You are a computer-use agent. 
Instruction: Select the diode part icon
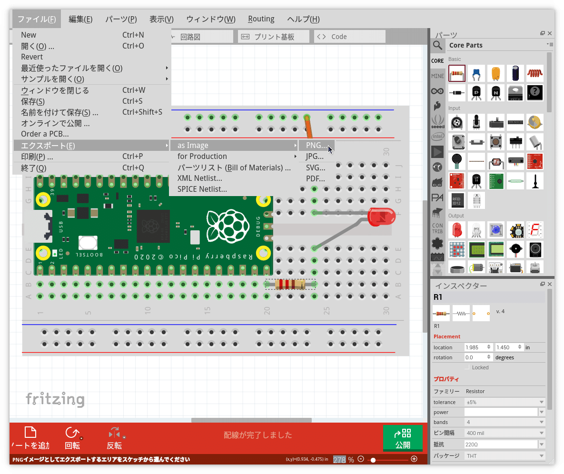pyautogui.click(x=457, y=93)
